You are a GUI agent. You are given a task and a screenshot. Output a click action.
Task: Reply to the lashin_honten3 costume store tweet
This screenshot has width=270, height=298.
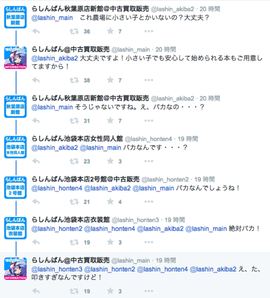(36, 242)
